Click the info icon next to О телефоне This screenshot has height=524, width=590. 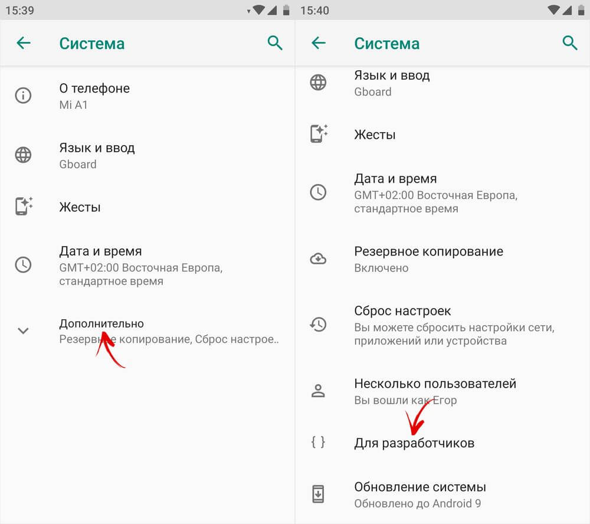pos(24,96)
